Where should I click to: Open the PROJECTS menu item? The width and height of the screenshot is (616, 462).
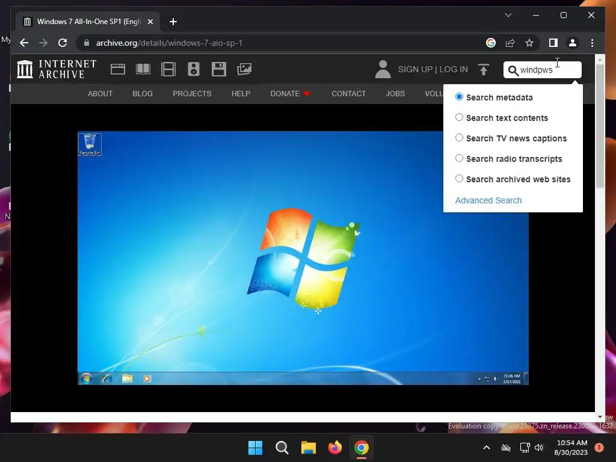click(192, 93)
